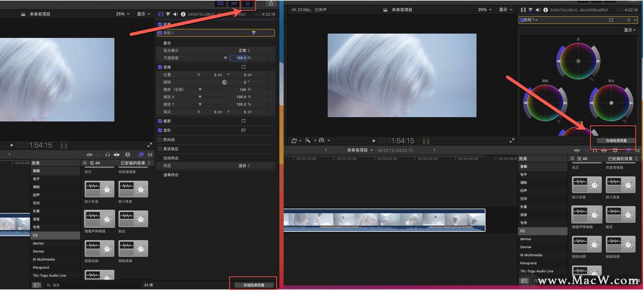Reset the 高光 highlights color wheel
This screenshot has height=290, width=643.
pyautogui.click(x=625, y=121)
